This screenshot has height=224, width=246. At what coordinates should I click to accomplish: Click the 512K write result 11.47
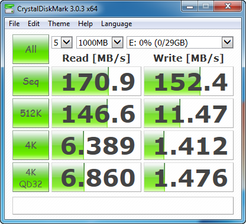pos(189,113)
